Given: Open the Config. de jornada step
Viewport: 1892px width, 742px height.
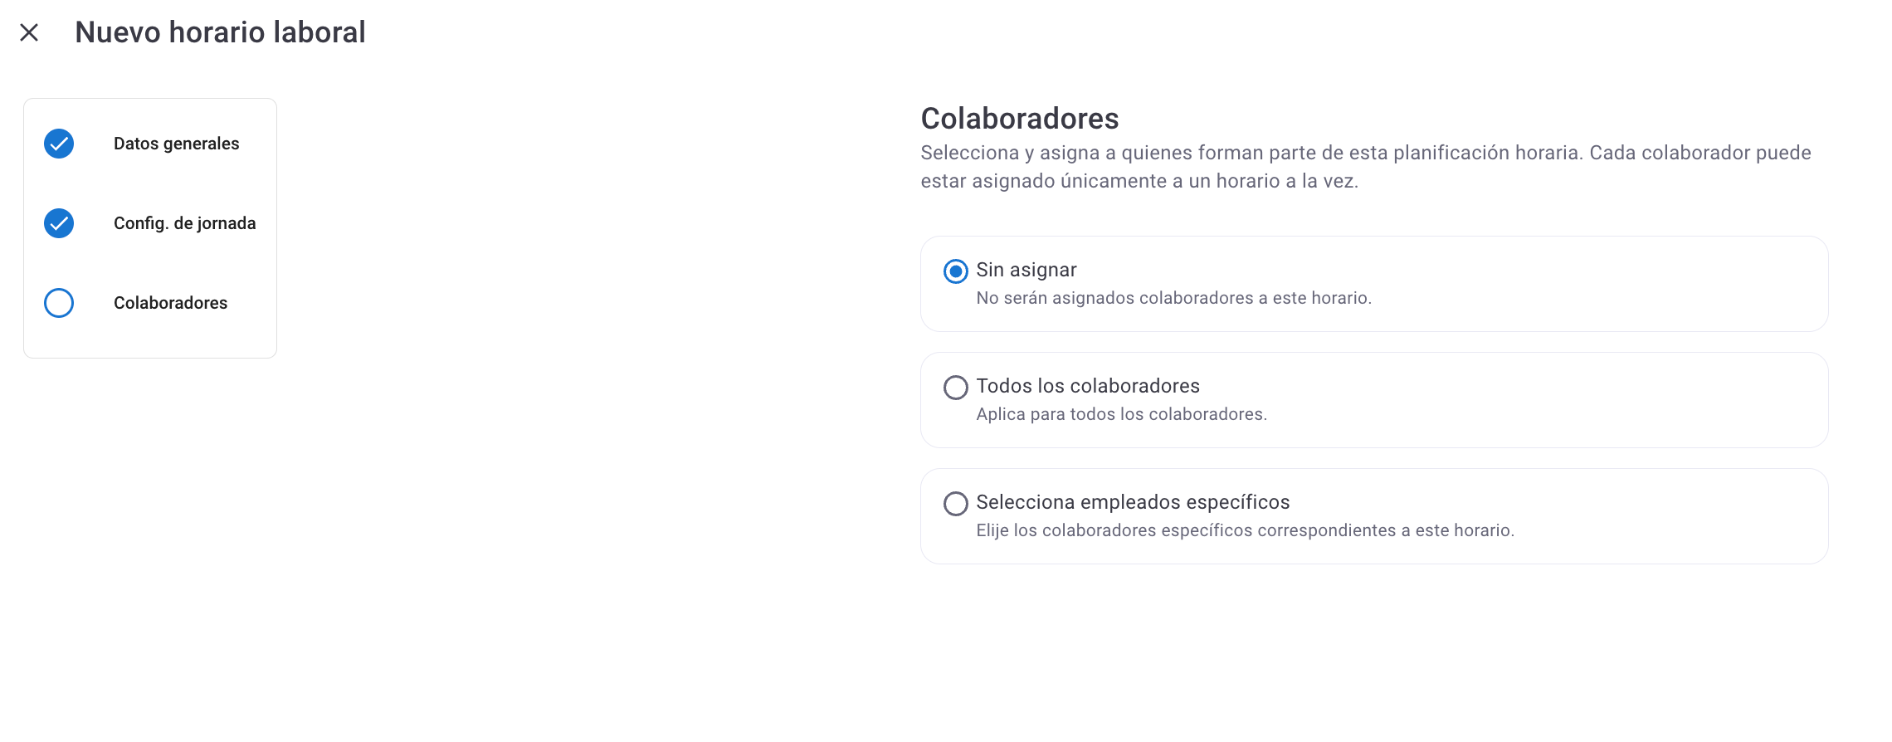Looking at the screenshot, I should pyautogui.click(x=184, y=223).
